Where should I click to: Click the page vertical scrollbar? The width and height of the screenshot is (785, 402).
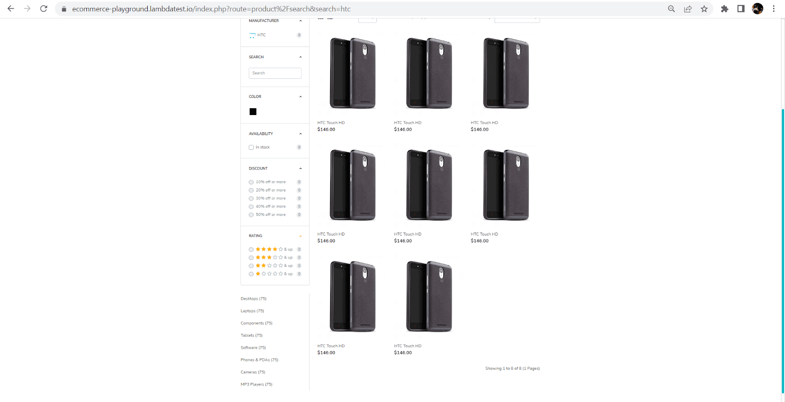[x=783, y=251]
